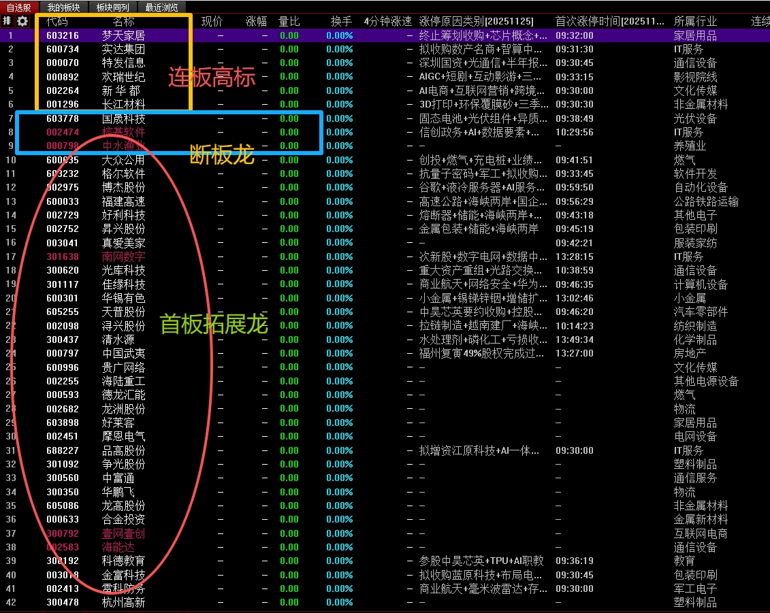
Task: Select stock row 梦天家居
Action: click(385, 35)
